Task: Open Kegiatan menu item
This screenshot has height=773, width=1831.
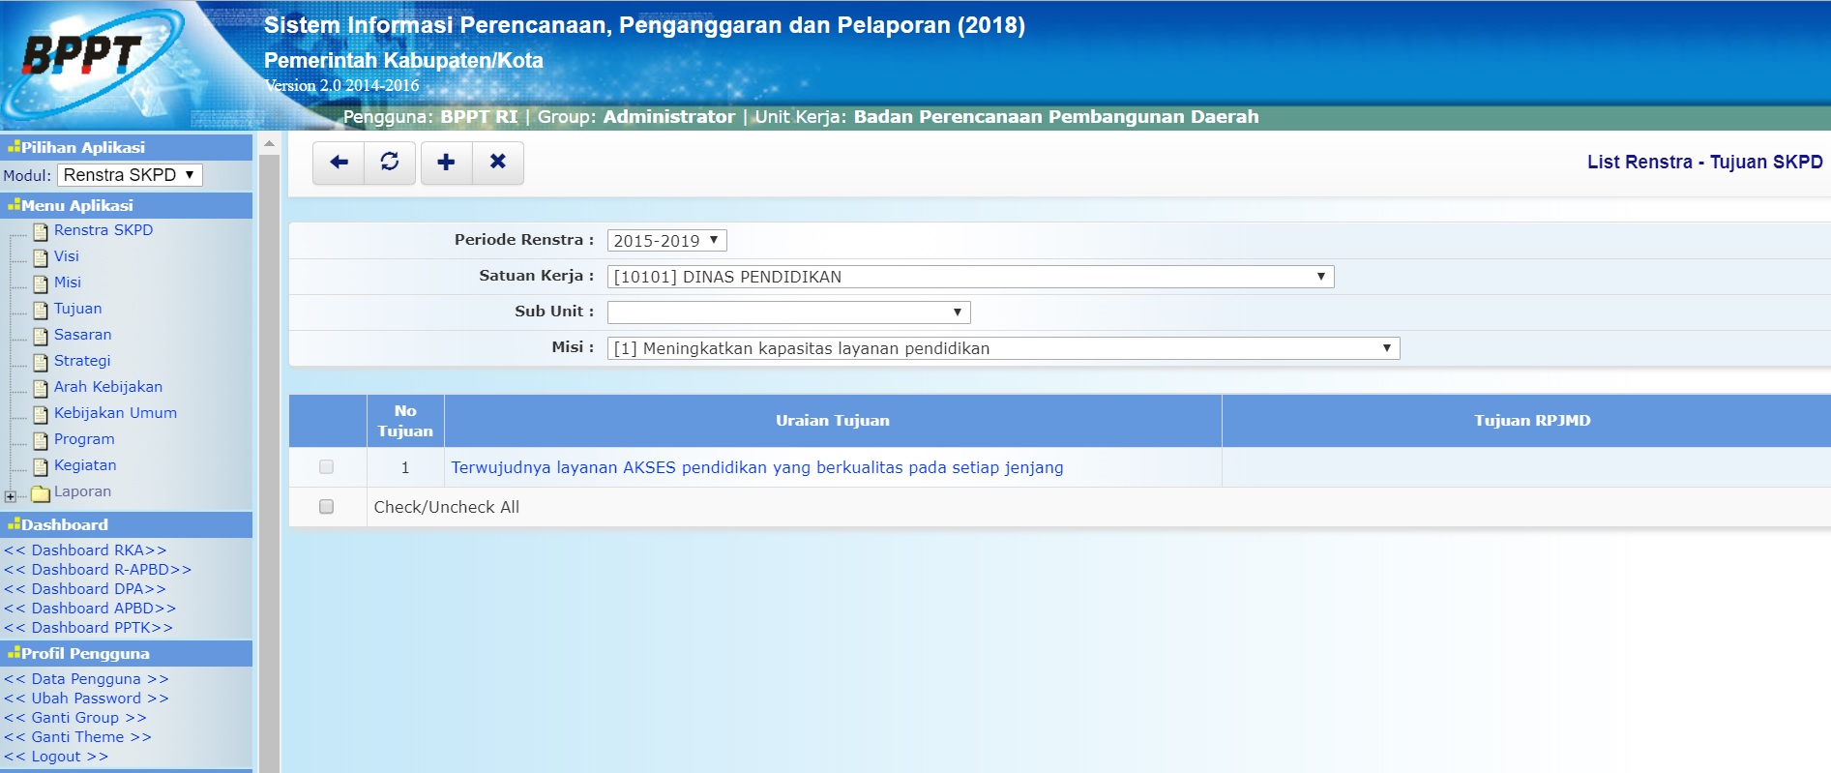Action: (85, 465)
